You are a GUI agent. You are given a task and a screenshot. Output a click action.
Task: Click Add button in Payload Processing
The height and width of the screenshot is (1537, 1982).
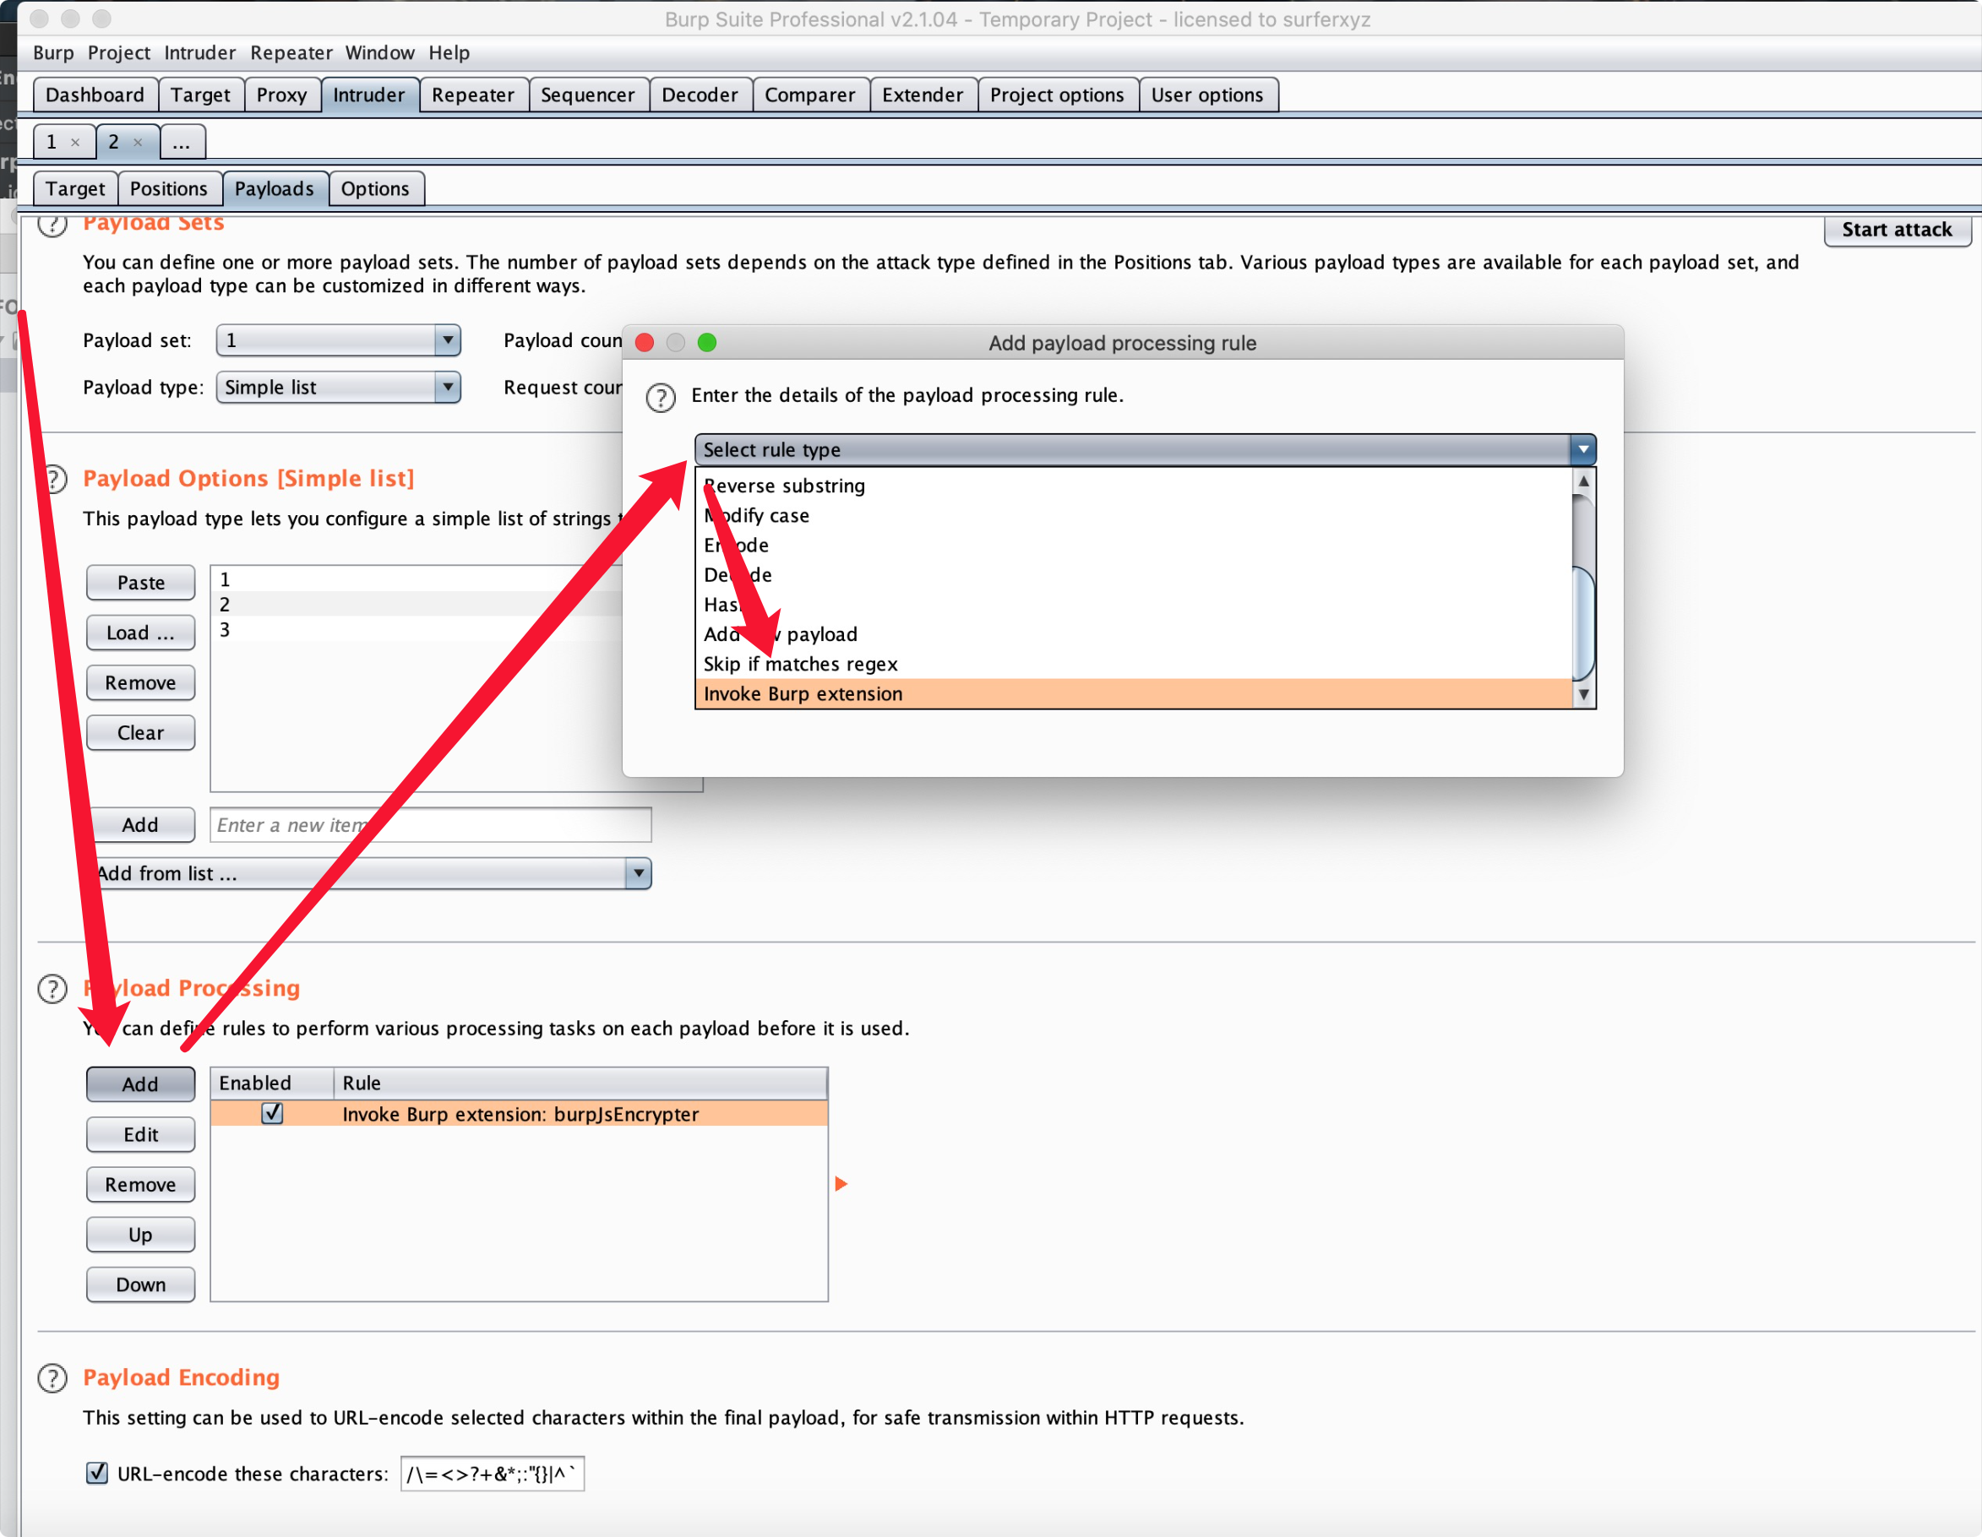point(140,1082)
